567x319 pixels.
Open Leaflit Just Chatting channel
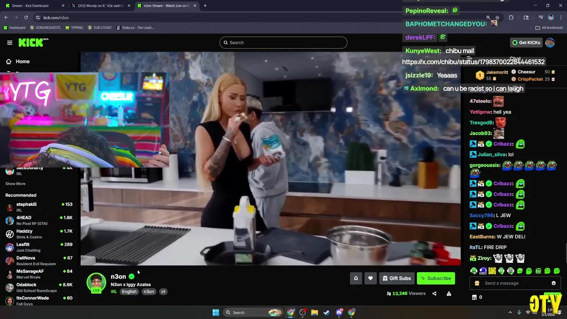pyautogui.click(x=39, y=247)
